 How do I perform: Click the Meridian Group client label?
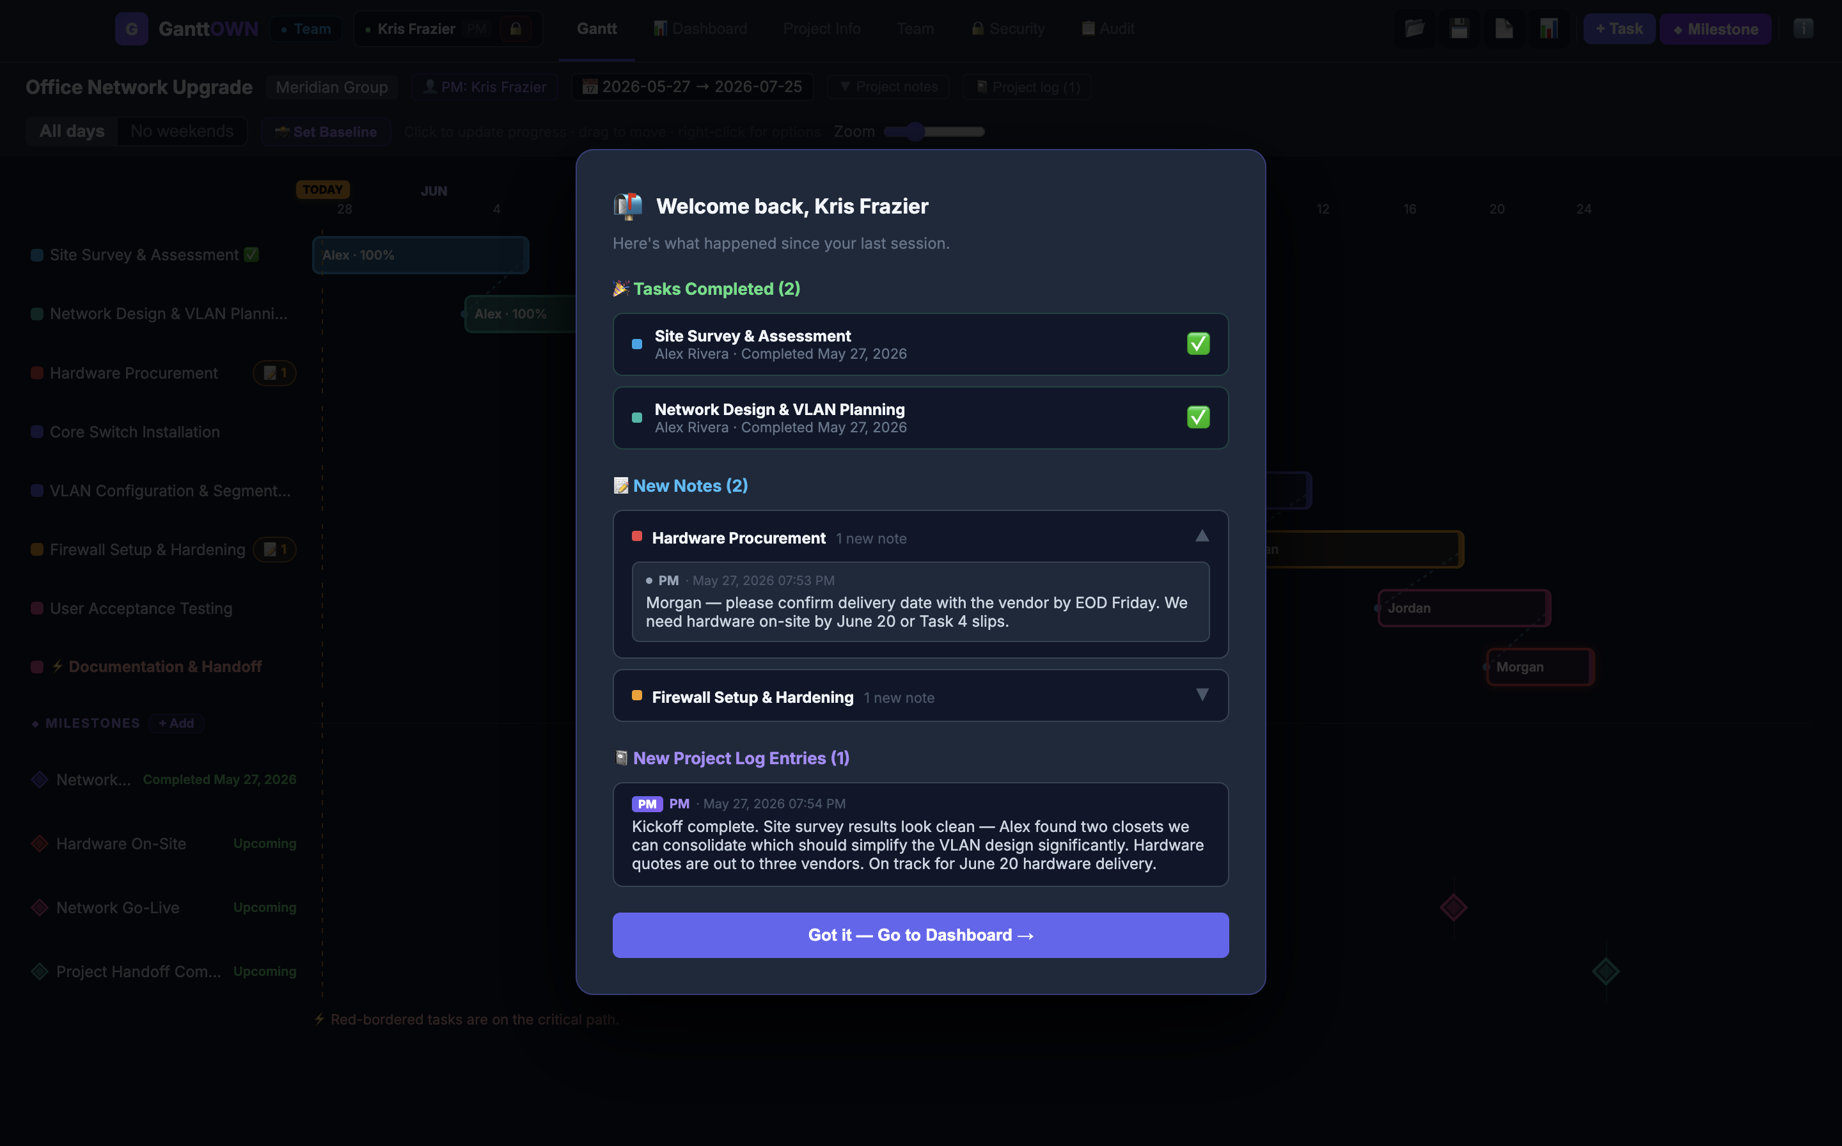pos(332,87)
